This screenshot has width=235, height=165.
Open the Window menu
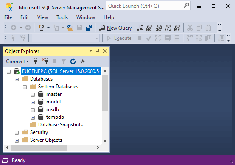(86, 17)
